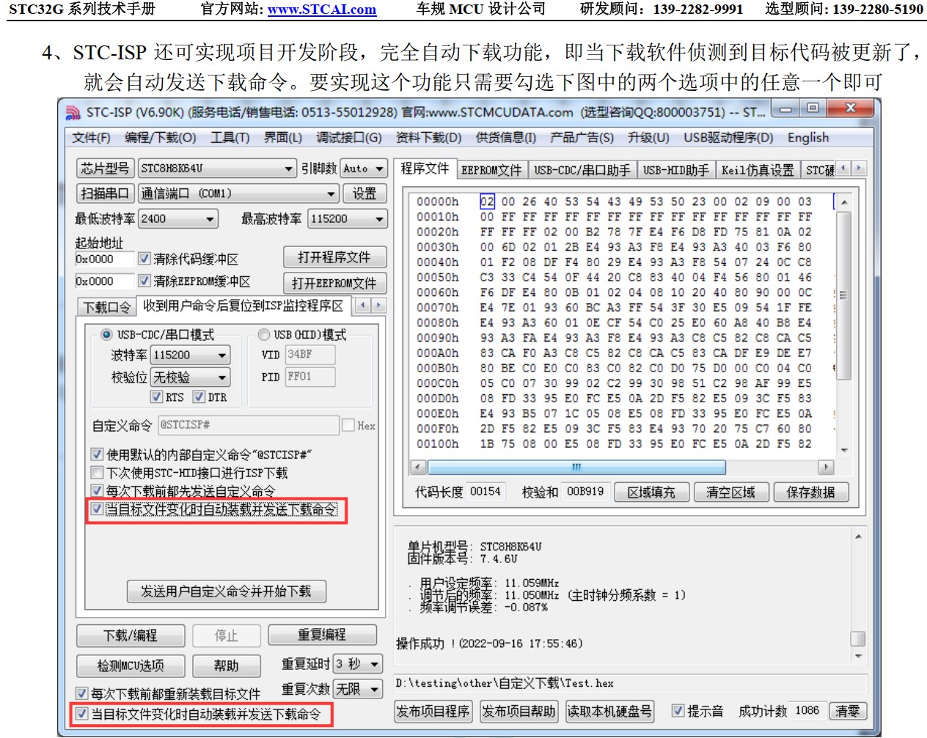
Task: Click 设置 button next to COM port
Action: click(364, 193)
